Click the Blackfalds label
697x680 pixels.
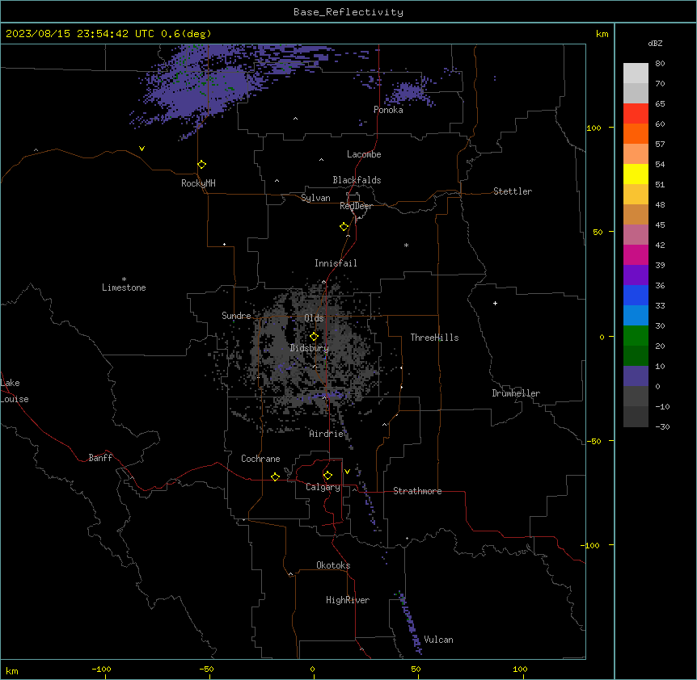coord(357,180)
